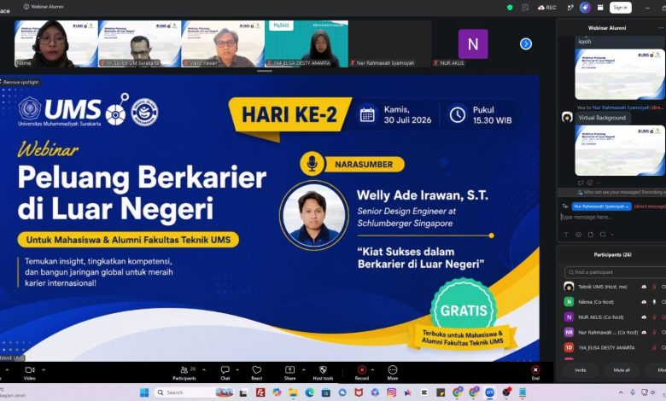666x401 pixels.
Task: Click the reply icon under Virtual Background image
Action: coord(581,183)
